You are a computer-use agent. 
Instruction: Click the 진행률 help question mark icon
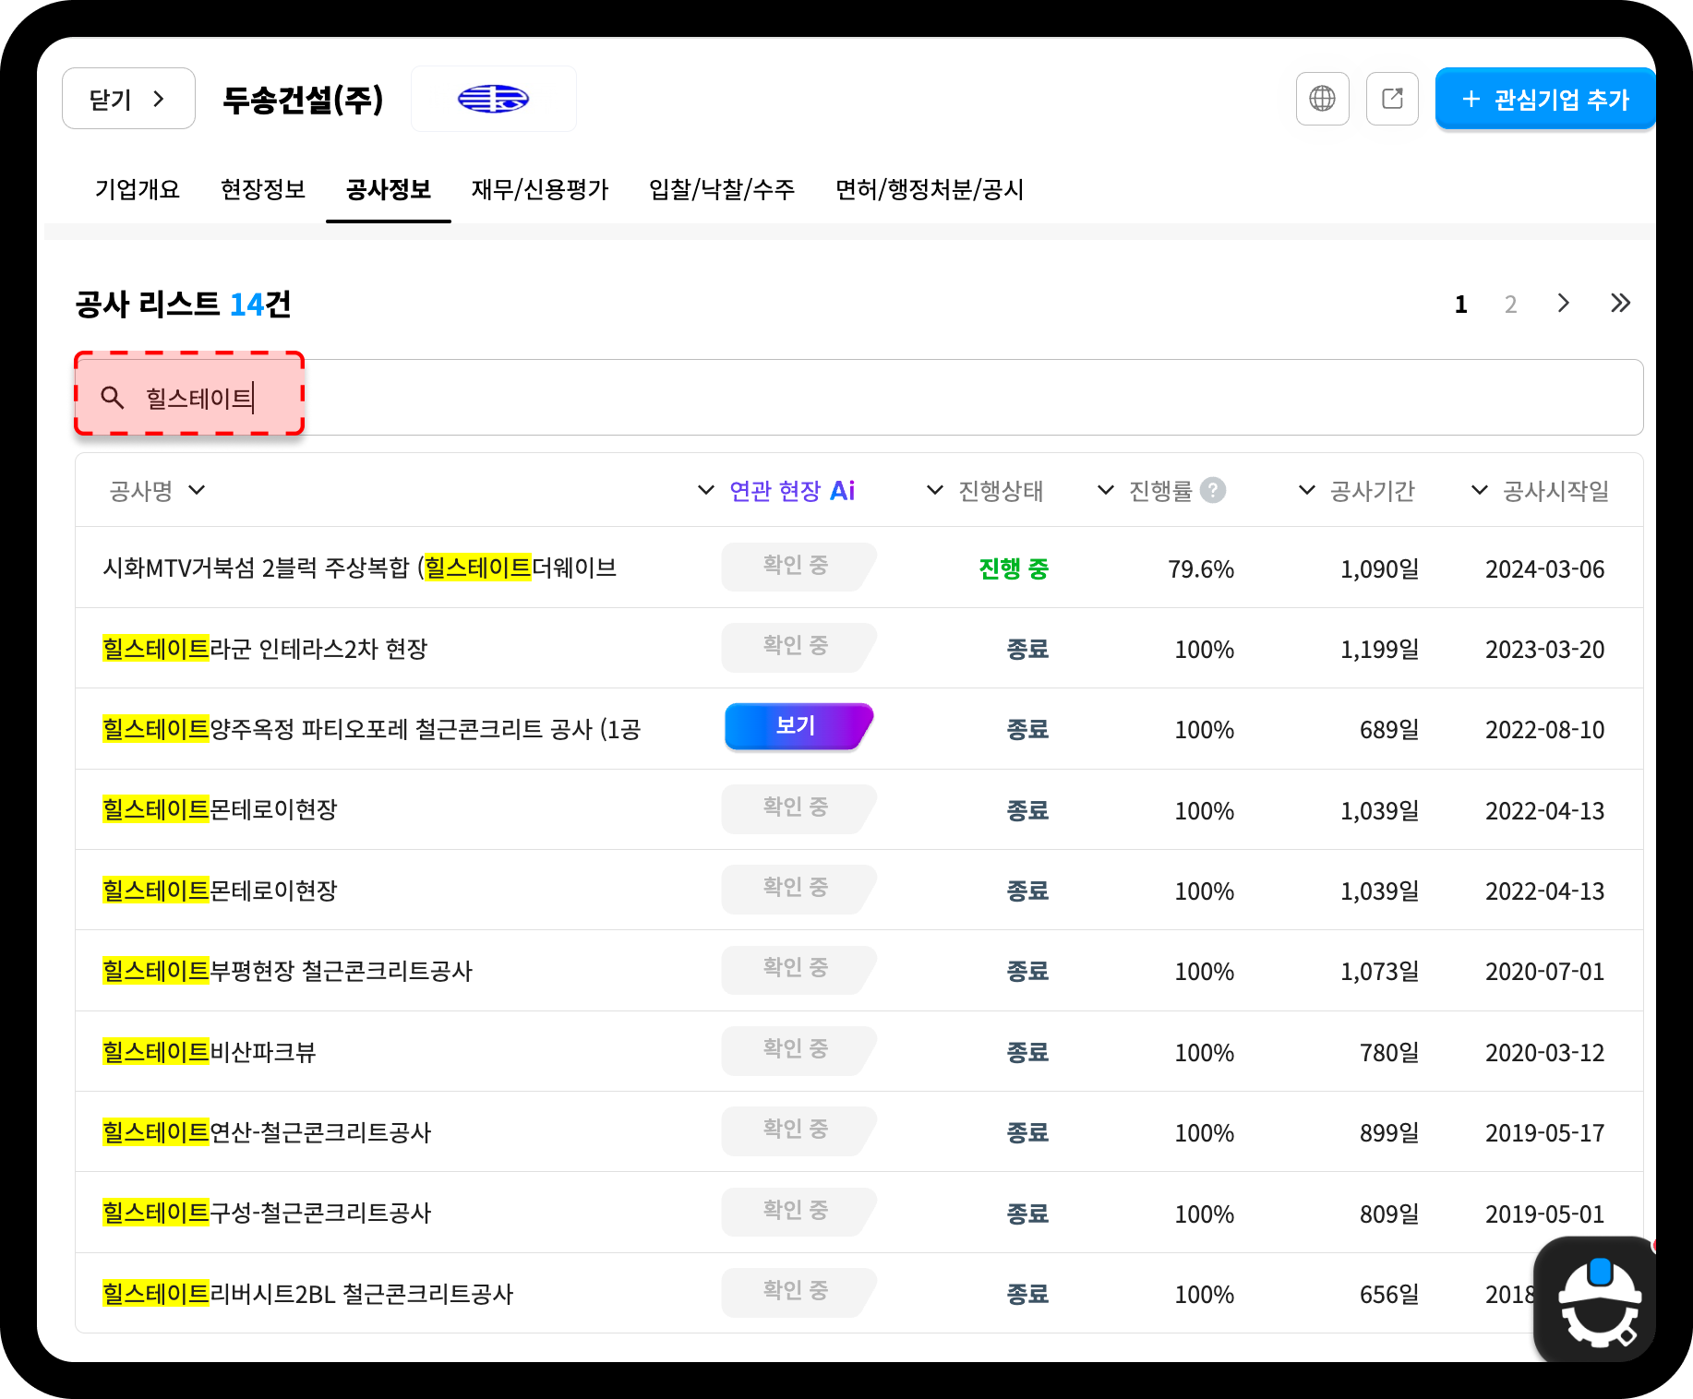[1213, 490]
